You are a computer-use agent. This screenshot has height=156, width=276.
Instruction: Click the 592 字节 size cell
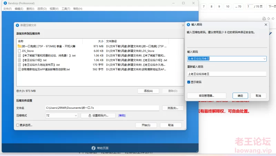[x=98, y=69]
